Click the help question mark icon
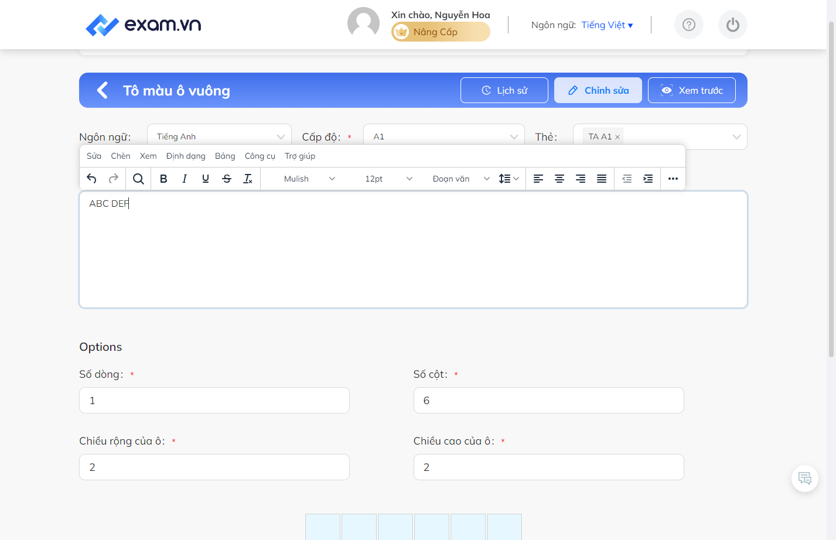Image resolution: width=836 pixels, height=540 pixels. tap(689, 25)
